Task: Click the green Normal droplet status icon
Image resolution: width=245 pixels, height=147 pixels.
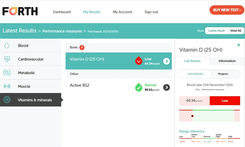Action: point(139,87)
